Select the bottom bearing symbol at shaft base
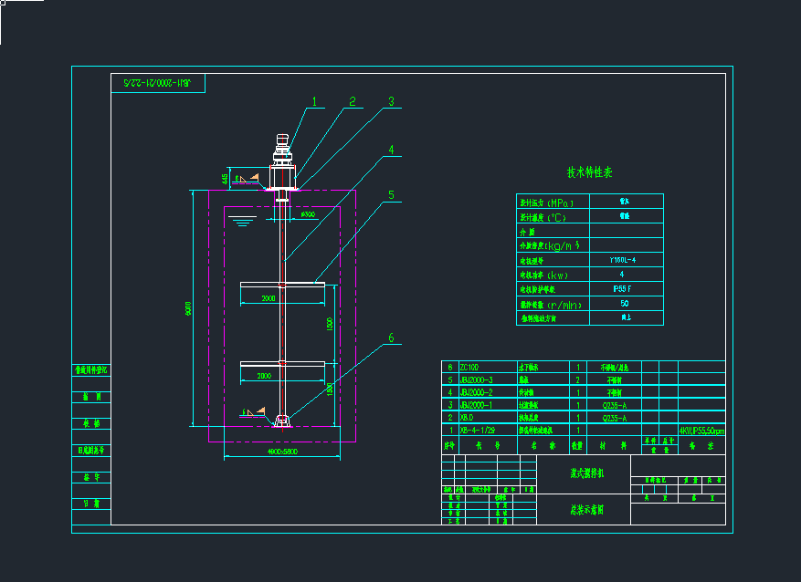Image resolution: width=801 pixels, height=582 pixels. (283, 421)
